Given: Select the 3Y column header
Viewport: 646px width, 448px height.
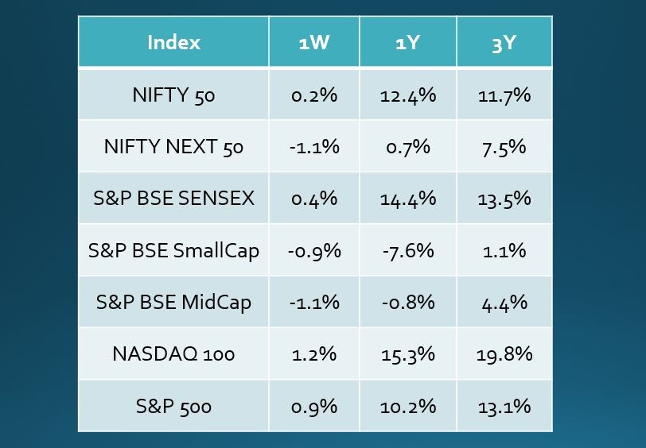Looking at the screenshot, I should coord(504,43).
